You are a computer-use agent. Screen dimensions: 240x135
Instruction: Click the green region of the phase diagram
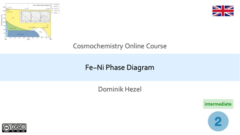pyautogui.click(x=14, y=27)
